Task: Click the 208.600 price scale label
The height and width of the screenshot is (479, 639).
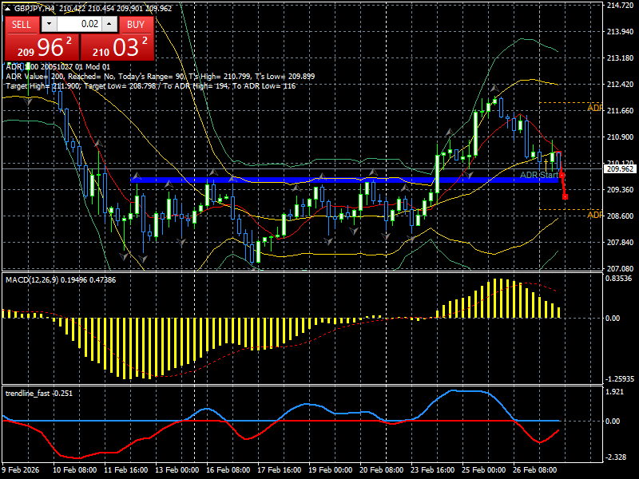Action: coord(620,216)
